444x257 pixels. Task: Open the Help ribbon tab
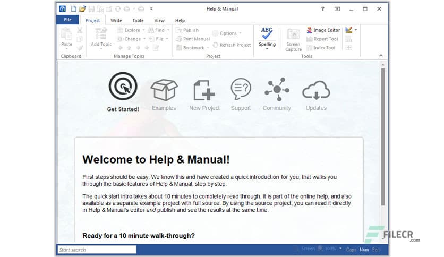pyautogui.click(x=180, y=20)
